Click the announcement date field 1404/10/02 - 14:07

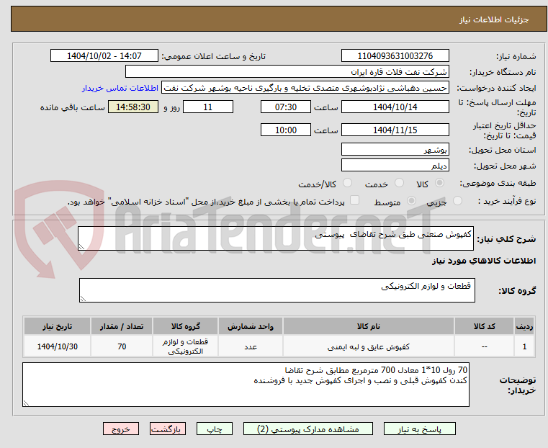104,56
